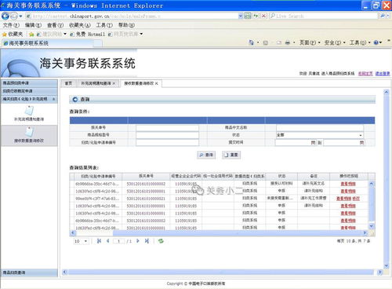Click the 报关单号 column header in results

point(146,176)
